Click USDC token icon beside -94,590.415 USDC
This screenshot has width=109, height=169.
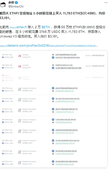coord(53,151)
